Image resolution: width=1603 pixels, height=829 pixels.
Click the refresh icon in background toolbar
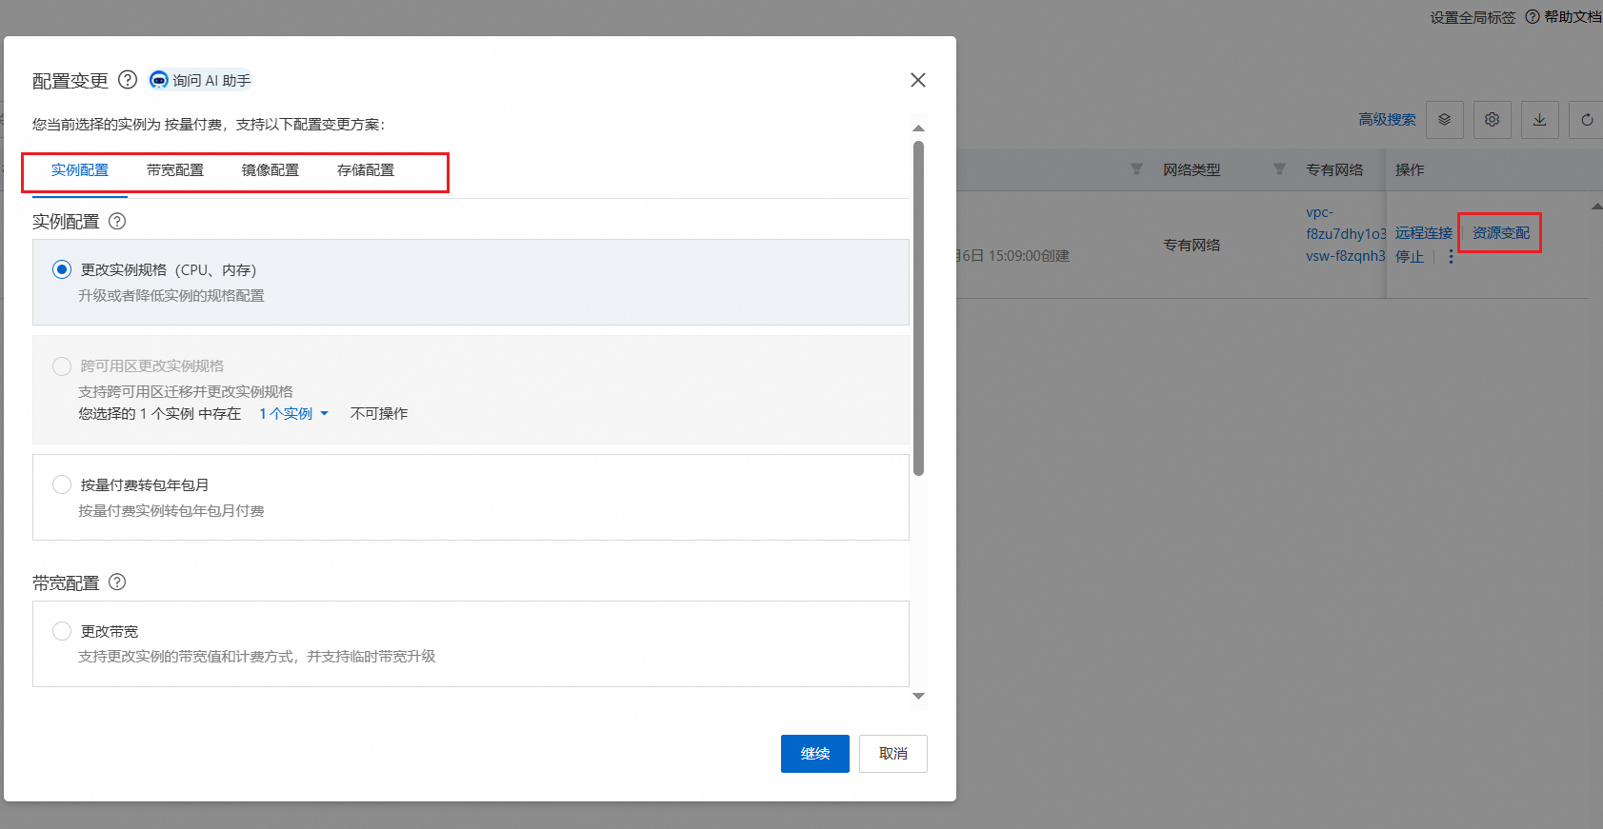(x=1587, y=120)
